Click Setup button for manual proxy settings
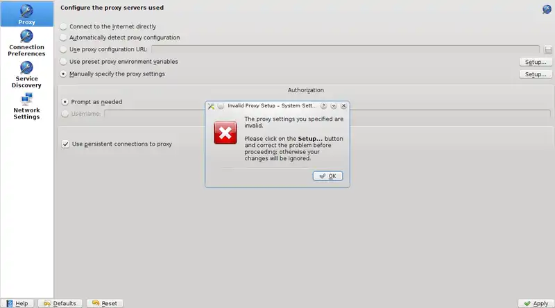Viewport: 555px width, 308px height. tap(536, 74)
